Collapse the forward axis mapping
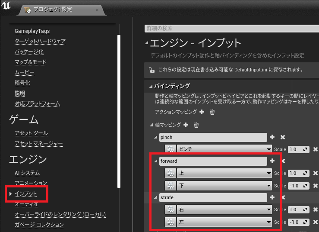Viewport: 319px width, 232px height. [x=156, y=161]
